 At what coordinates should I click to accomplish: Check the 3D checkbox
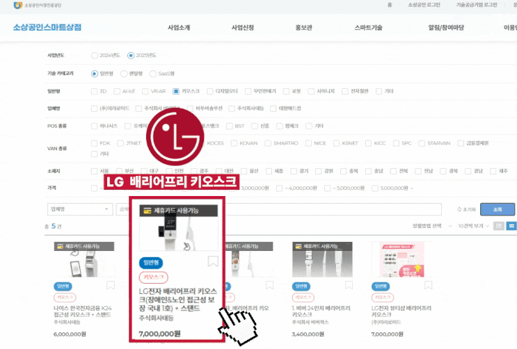point(95,91)
